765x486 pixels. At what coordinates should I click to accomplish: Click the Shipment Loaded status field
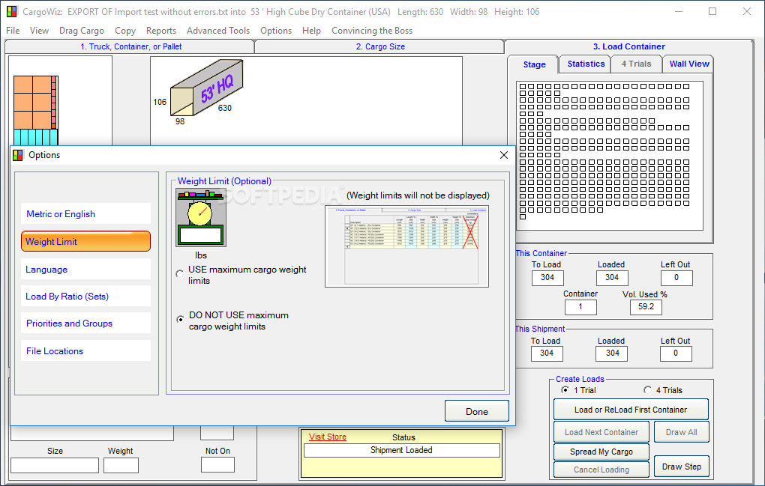pos(401,451)
